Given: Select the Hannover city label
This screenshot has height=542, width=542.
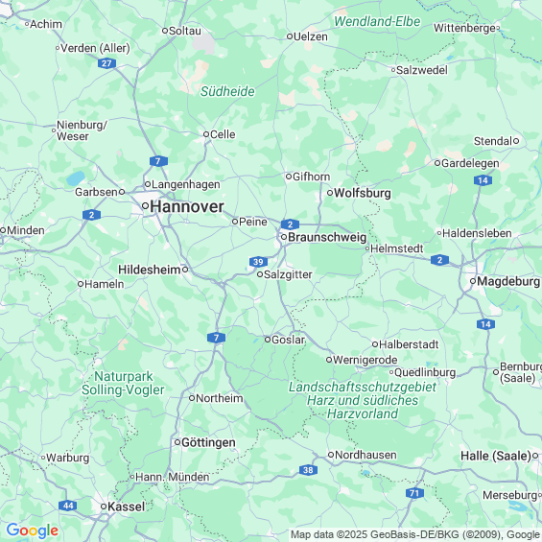Looking at the screenshot, I should [187, 206].
